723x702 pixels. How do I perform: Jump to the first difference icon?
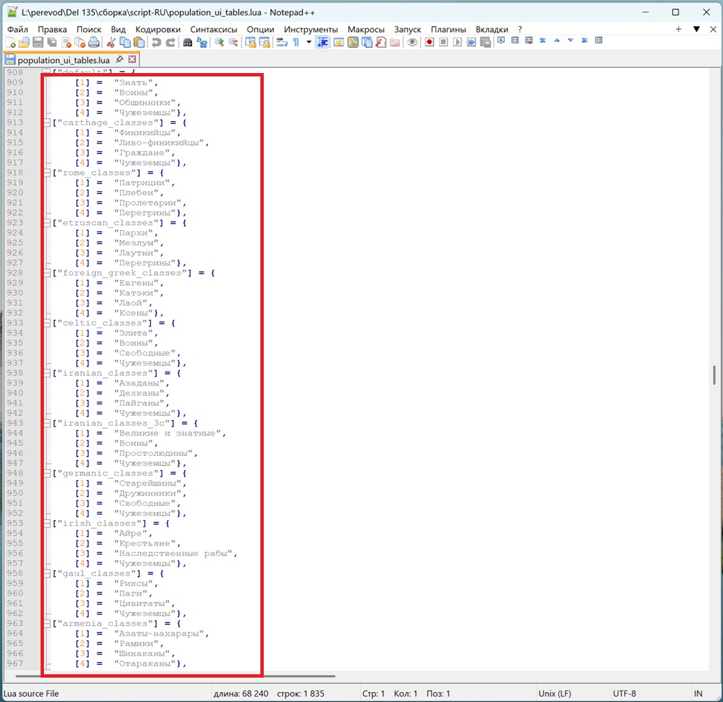pyautogui.click(x=542, y=41)
